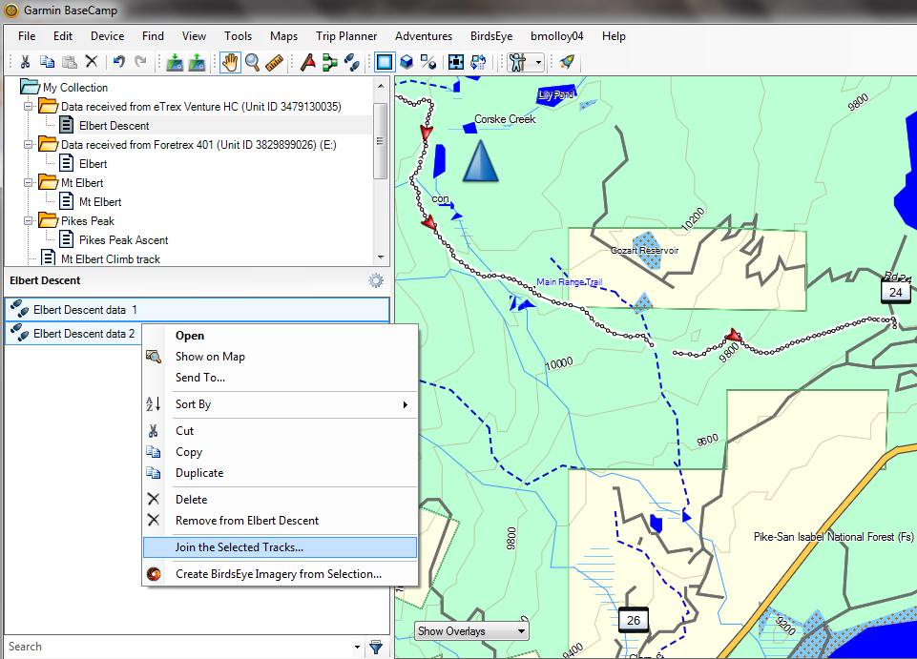Choose Send To... in context menu
The height and width of the screenshot is (659, 917).
coord(200,378)
